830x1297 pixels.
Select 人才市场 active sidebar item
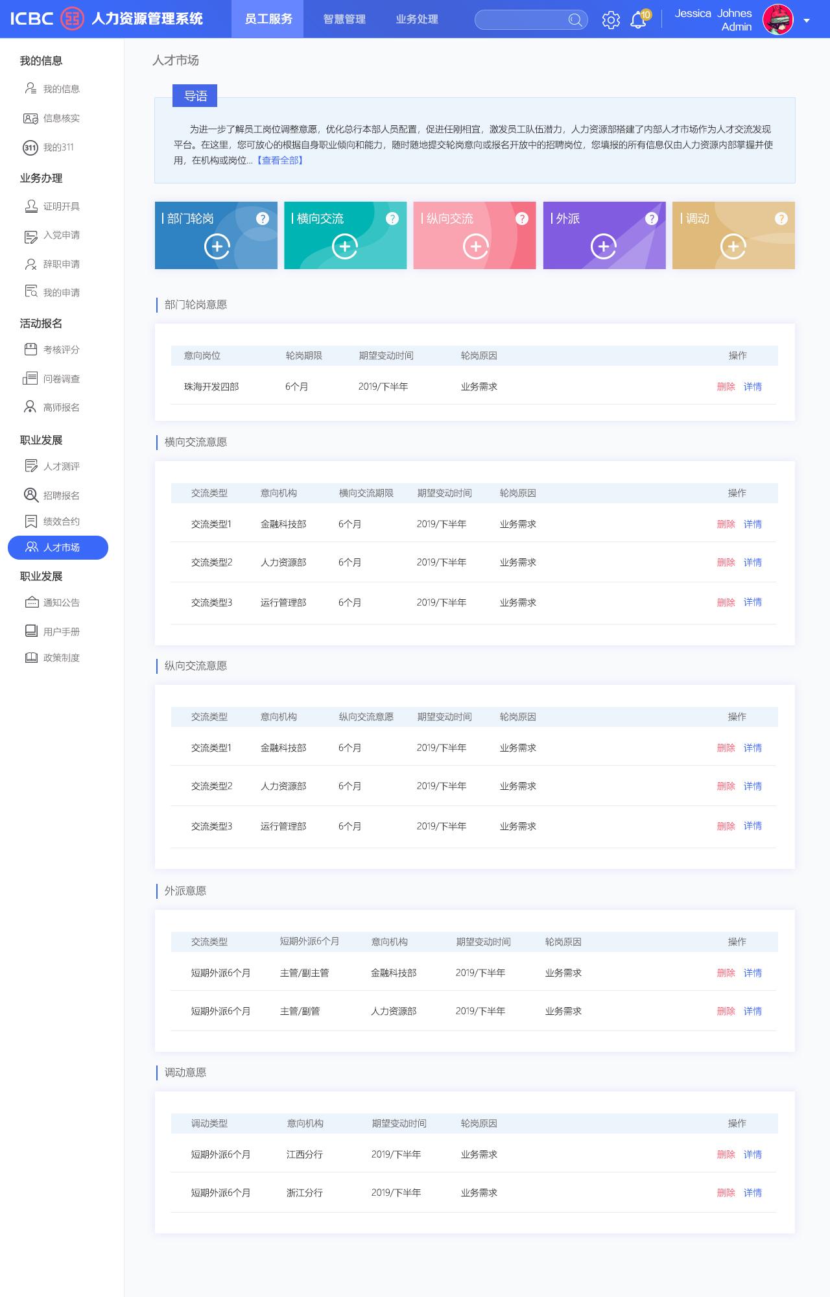58,547
